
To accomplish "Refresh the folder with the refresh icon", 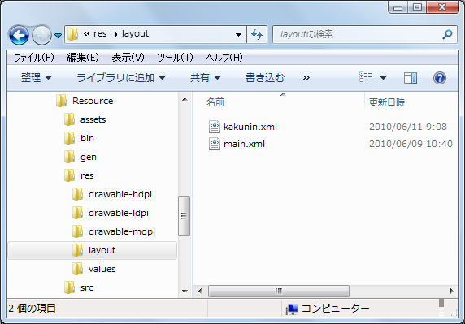I will coord(257,35).
